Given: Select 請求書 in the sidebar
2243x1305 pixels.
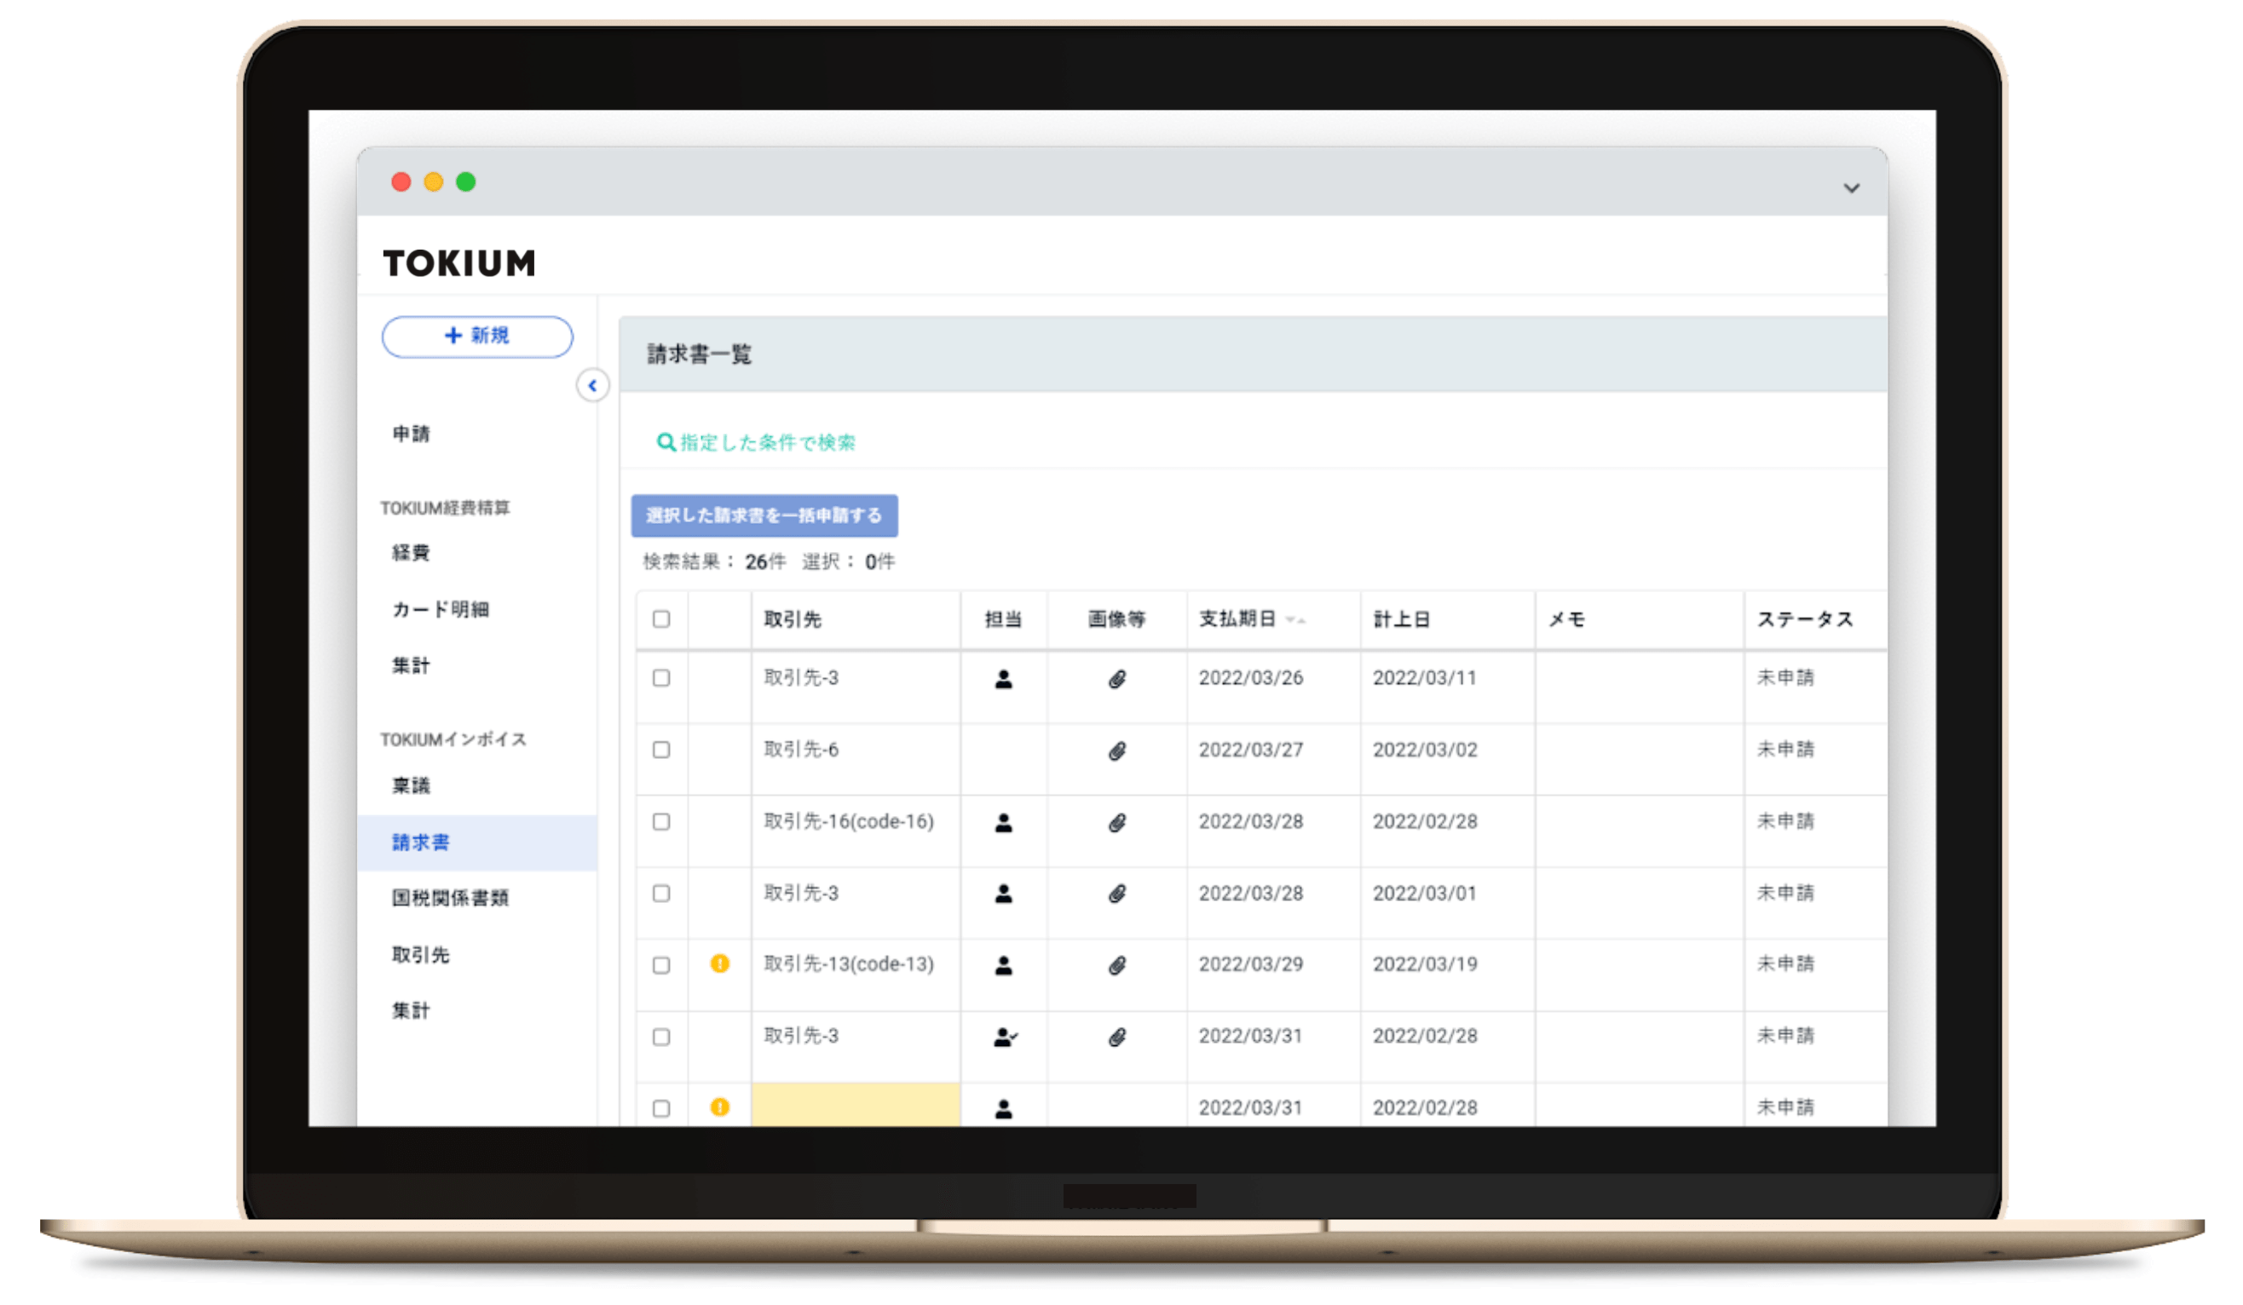Looking at the screenshot, I should pos(477,842).
